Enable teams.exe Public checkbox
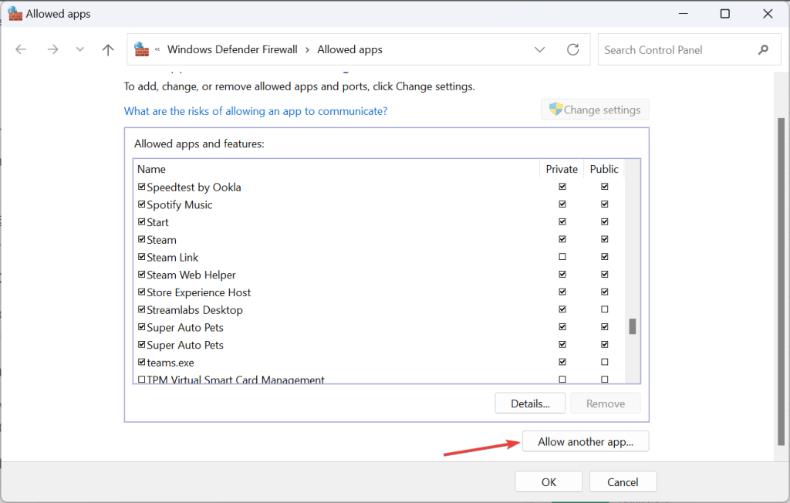Viewport: 790px width, 503px height. pyautogui.click(x=605, y=362)
